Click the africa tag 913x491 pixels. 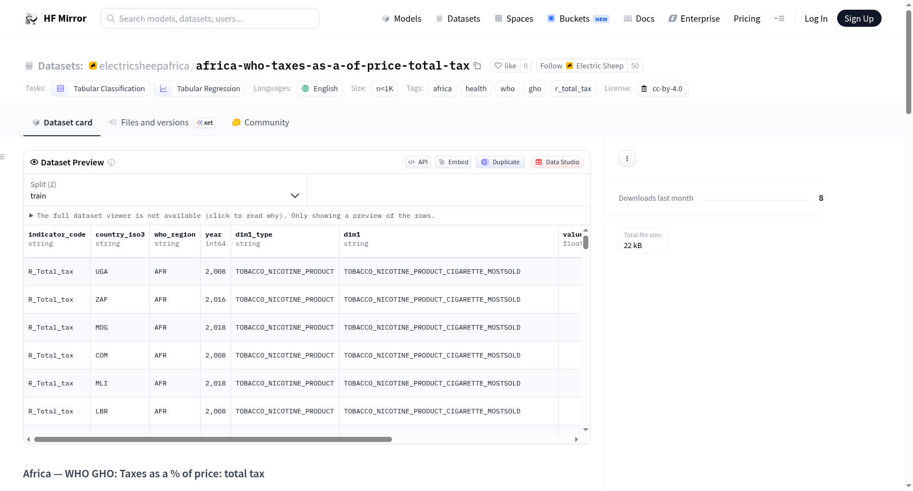tap(442, 88)
